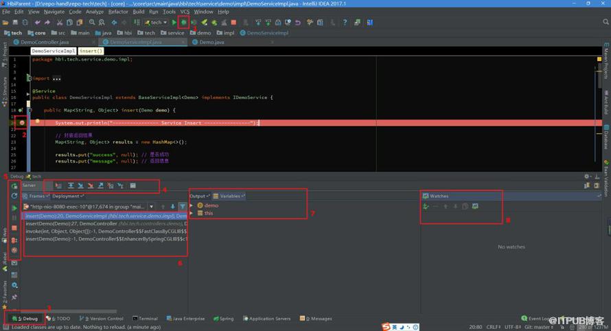Click View Breakpoints icon in debug sidebar
Viewport: 611px width, 331px height.
14,240
